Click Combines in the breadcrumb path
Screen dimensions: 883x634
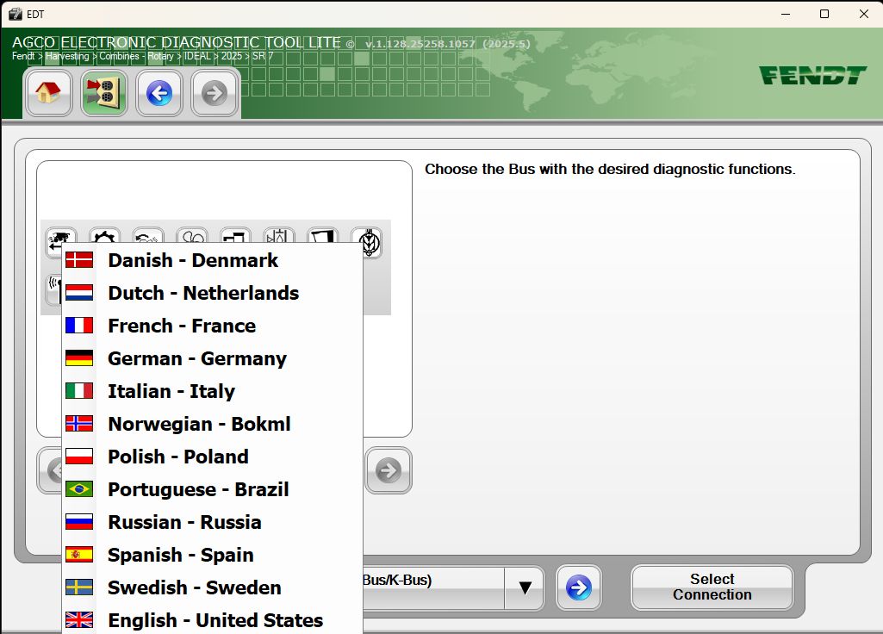click(x=119, y=56)
